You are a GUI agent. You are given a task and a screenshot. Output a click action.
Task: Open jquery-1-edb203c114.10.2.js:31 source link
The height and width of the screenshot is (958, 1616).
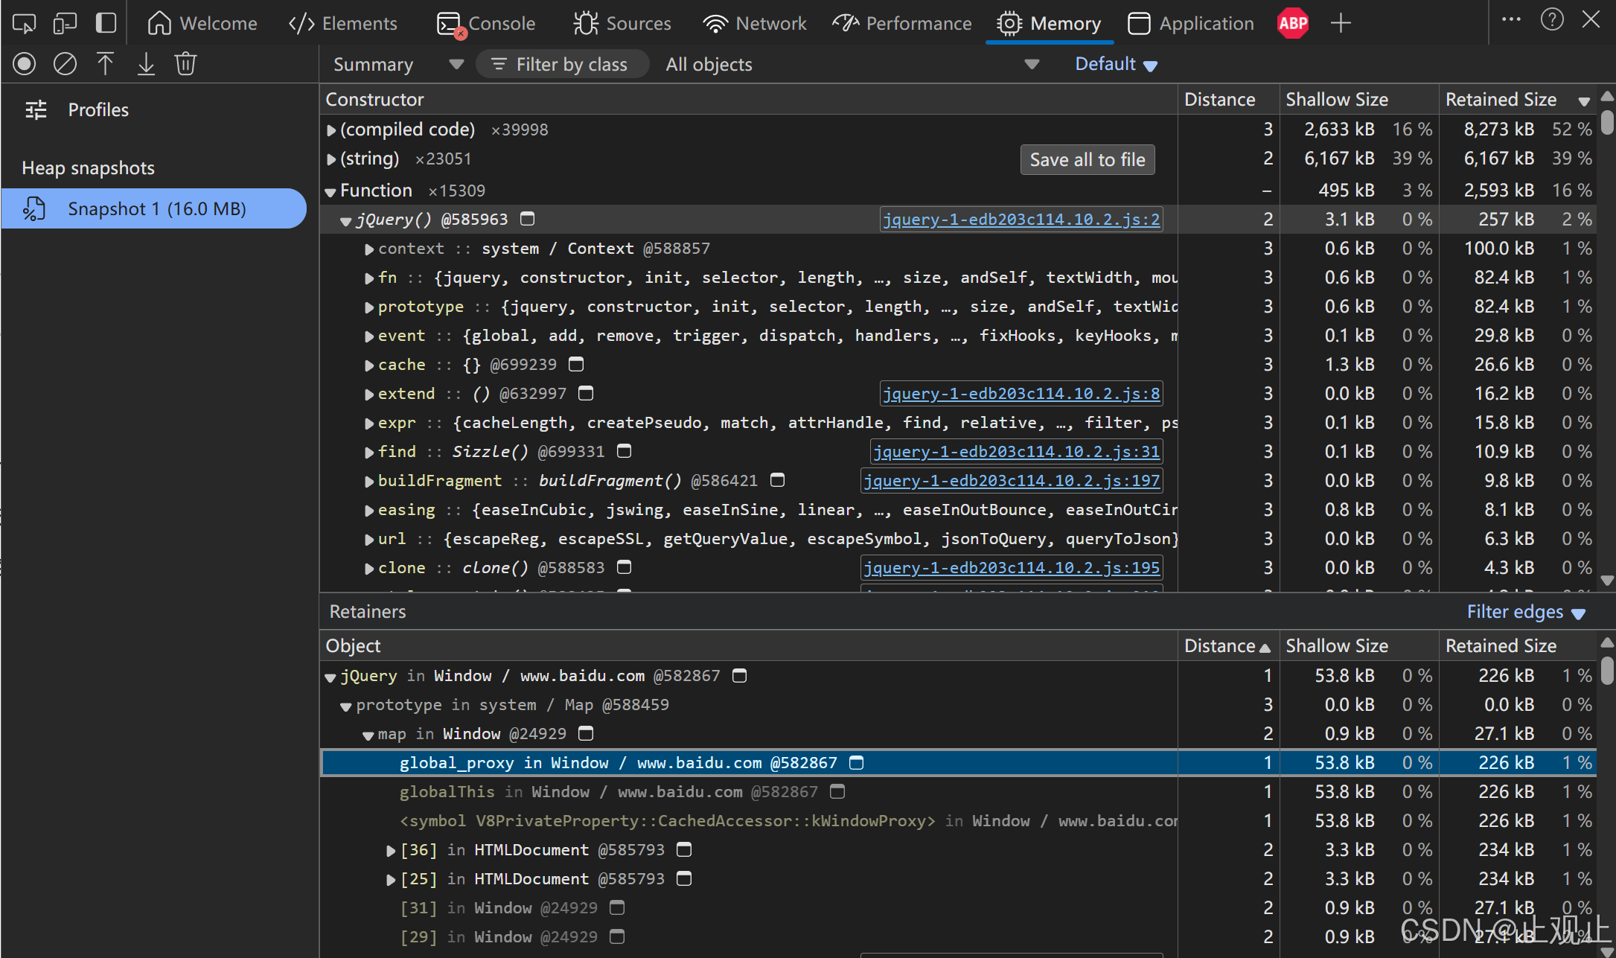(1016, 452)
